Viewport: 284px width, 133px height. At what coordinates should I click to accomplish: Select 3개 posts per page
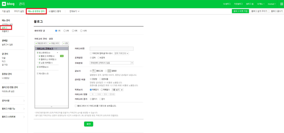(x=65, y=31)
